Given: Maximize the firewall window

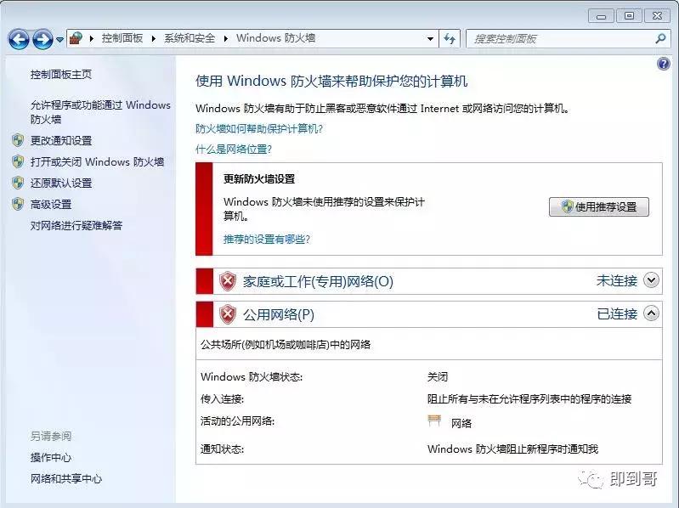Looking at the screenshot, I should coord(629,16).
